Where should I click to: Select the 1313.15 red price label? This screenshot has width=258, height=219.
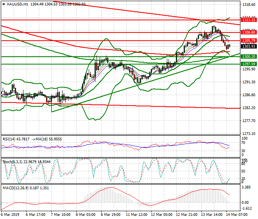point(249,20)
